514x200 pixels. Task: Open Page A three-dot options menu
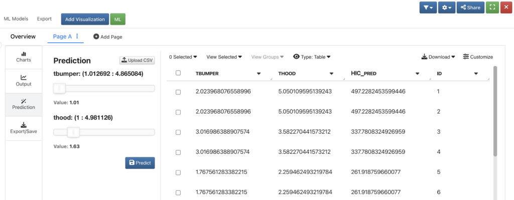click(x=77, y=37)
